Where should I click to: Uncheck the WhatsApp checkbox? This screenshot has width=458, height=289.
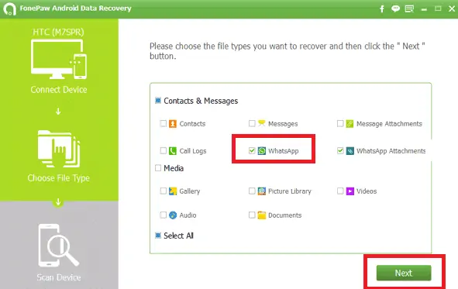point(252,150)
